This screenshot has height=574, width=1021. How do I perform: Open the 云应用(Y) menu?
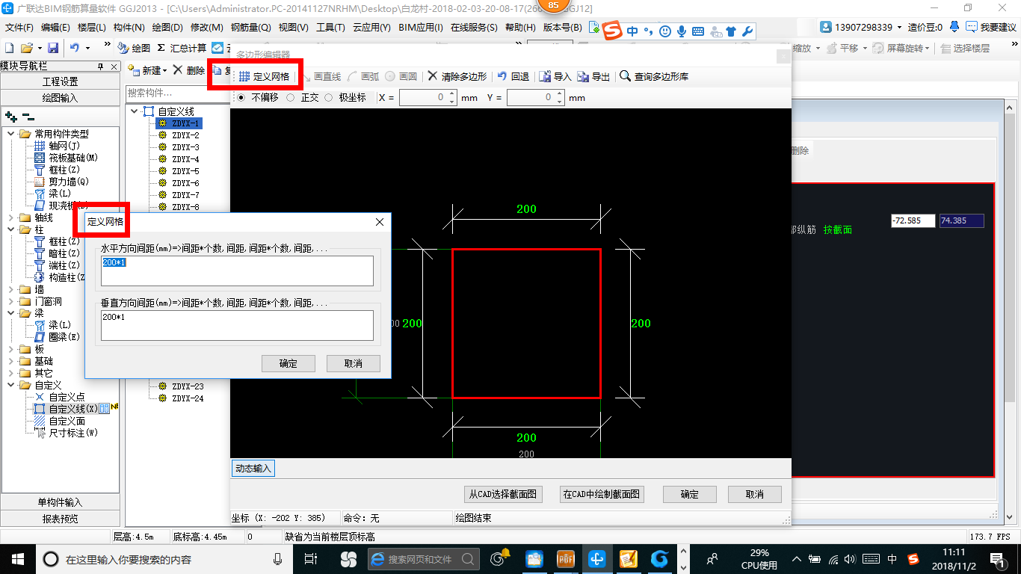point(371,28)
